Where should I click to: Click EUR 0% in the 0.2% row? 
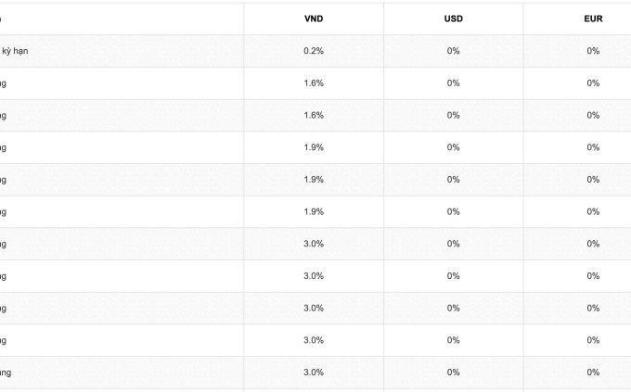(593, 51)
